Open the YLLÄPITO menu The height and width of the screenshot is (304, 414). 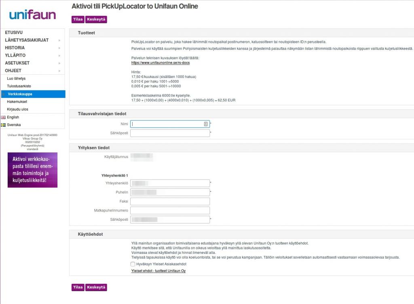pyautogui.click(x=15, y=55)
